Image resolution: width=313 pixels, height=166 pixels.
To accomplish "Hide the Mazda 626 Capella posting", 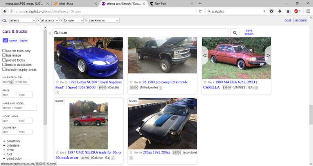I will [x=256, y=88].
